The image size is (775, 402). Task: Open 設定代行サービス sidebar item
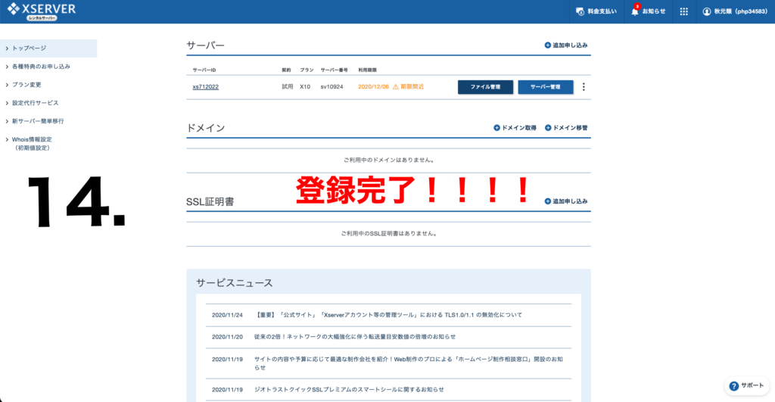click(x=35, y=103)
